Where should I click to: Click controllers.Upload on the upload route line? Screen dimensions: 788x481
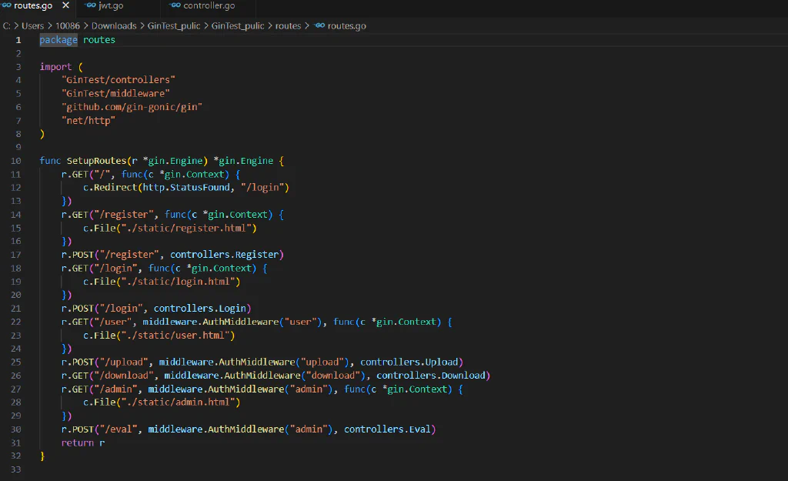pyautogui.click(x=409, y=362)
